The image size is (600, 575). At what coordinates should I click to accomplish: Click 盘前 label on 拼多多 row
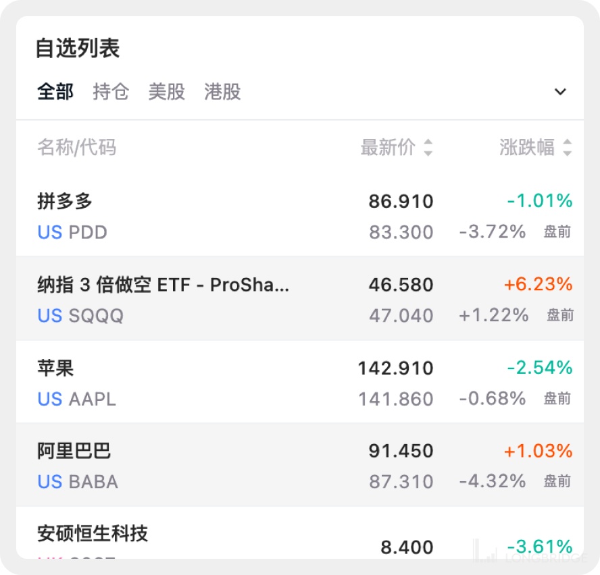[557, 233]
